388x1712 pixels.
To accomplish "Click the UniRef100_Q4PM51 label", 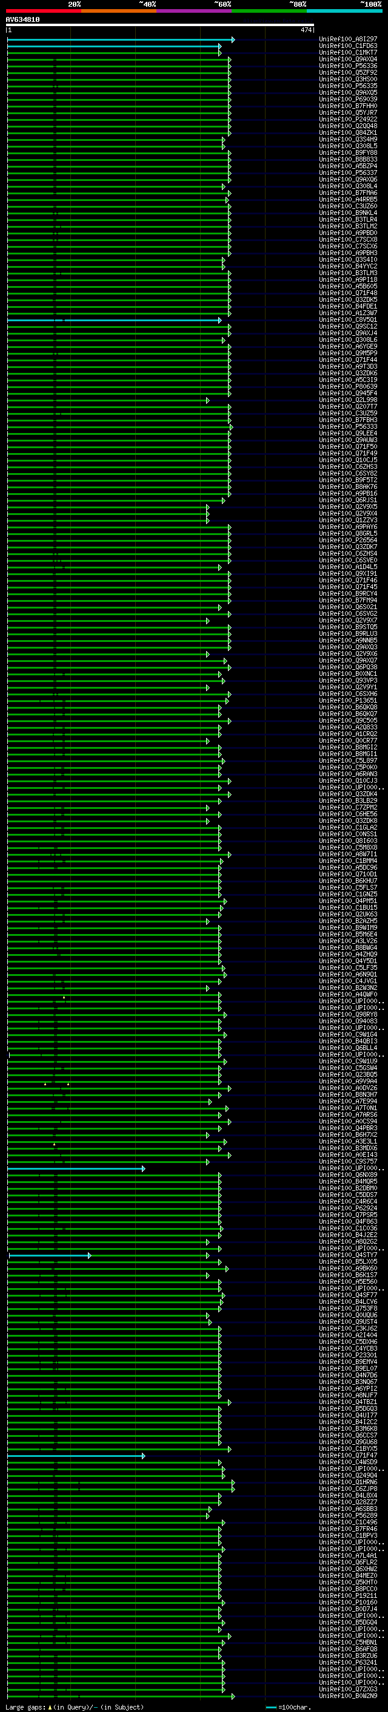I will pyautogui.click(x=348, y=901).
